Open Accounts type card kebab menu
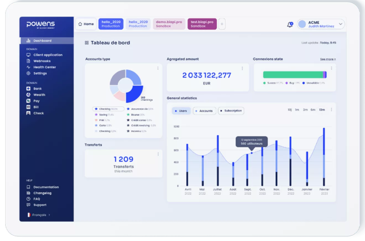 pos(158,68)
